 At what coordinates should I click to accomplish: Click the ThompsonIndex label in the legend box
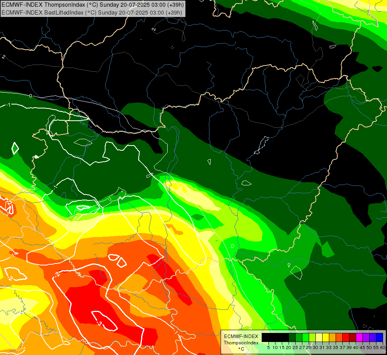241,343
